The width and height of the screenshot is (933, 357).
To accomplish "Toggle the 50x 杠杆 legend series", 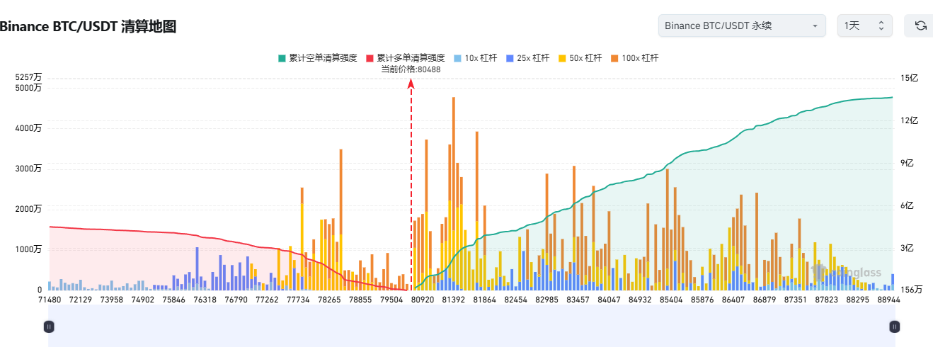I will [580, 58].
